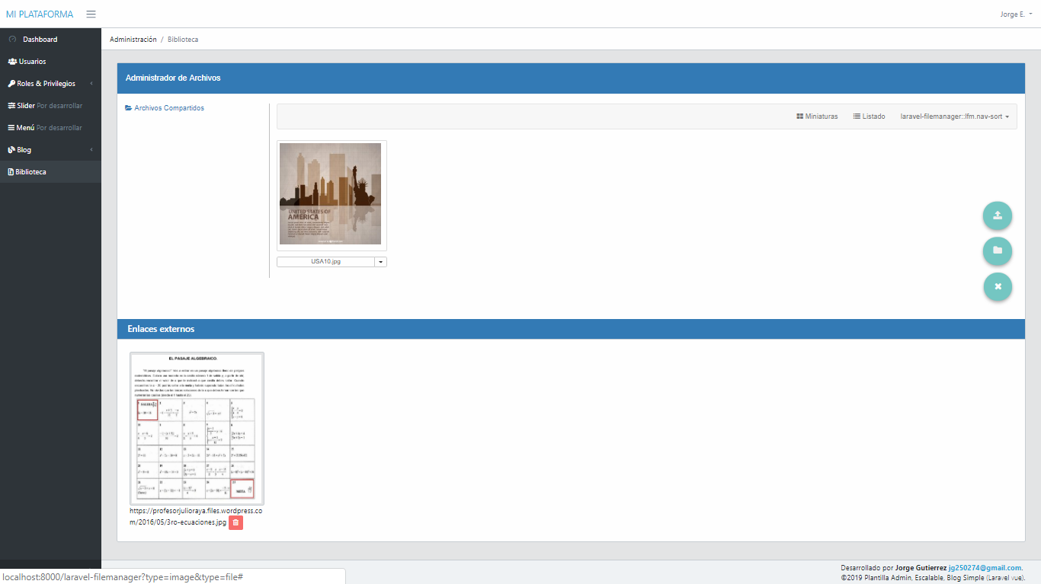Toggle the hamburger sidebar menu icon

(91, 14)
